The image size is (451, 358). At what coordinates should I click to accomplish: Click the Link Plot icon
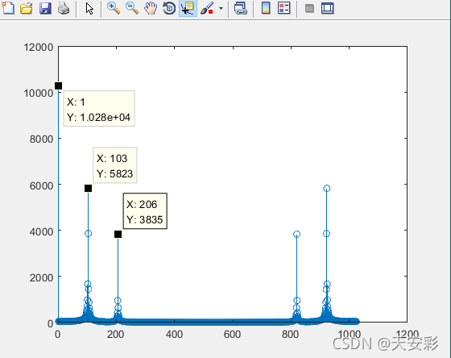coord(241,8)
